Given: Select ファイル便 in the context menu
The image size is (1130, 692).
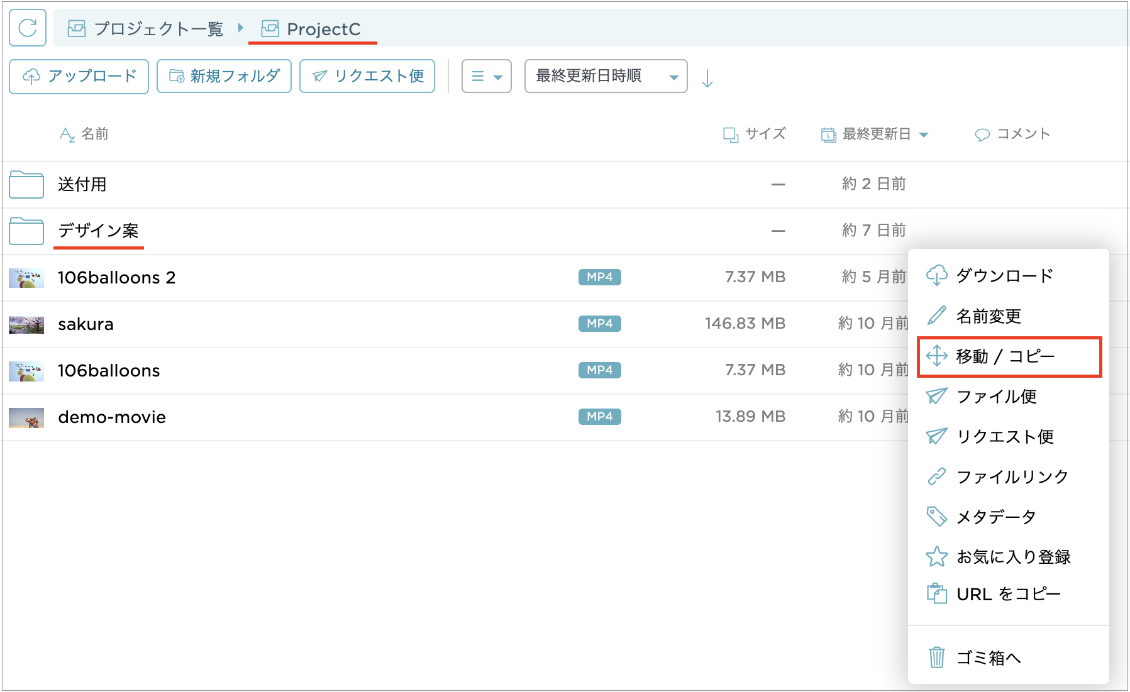Looking at the screenshot, I should tap(996, 397).
